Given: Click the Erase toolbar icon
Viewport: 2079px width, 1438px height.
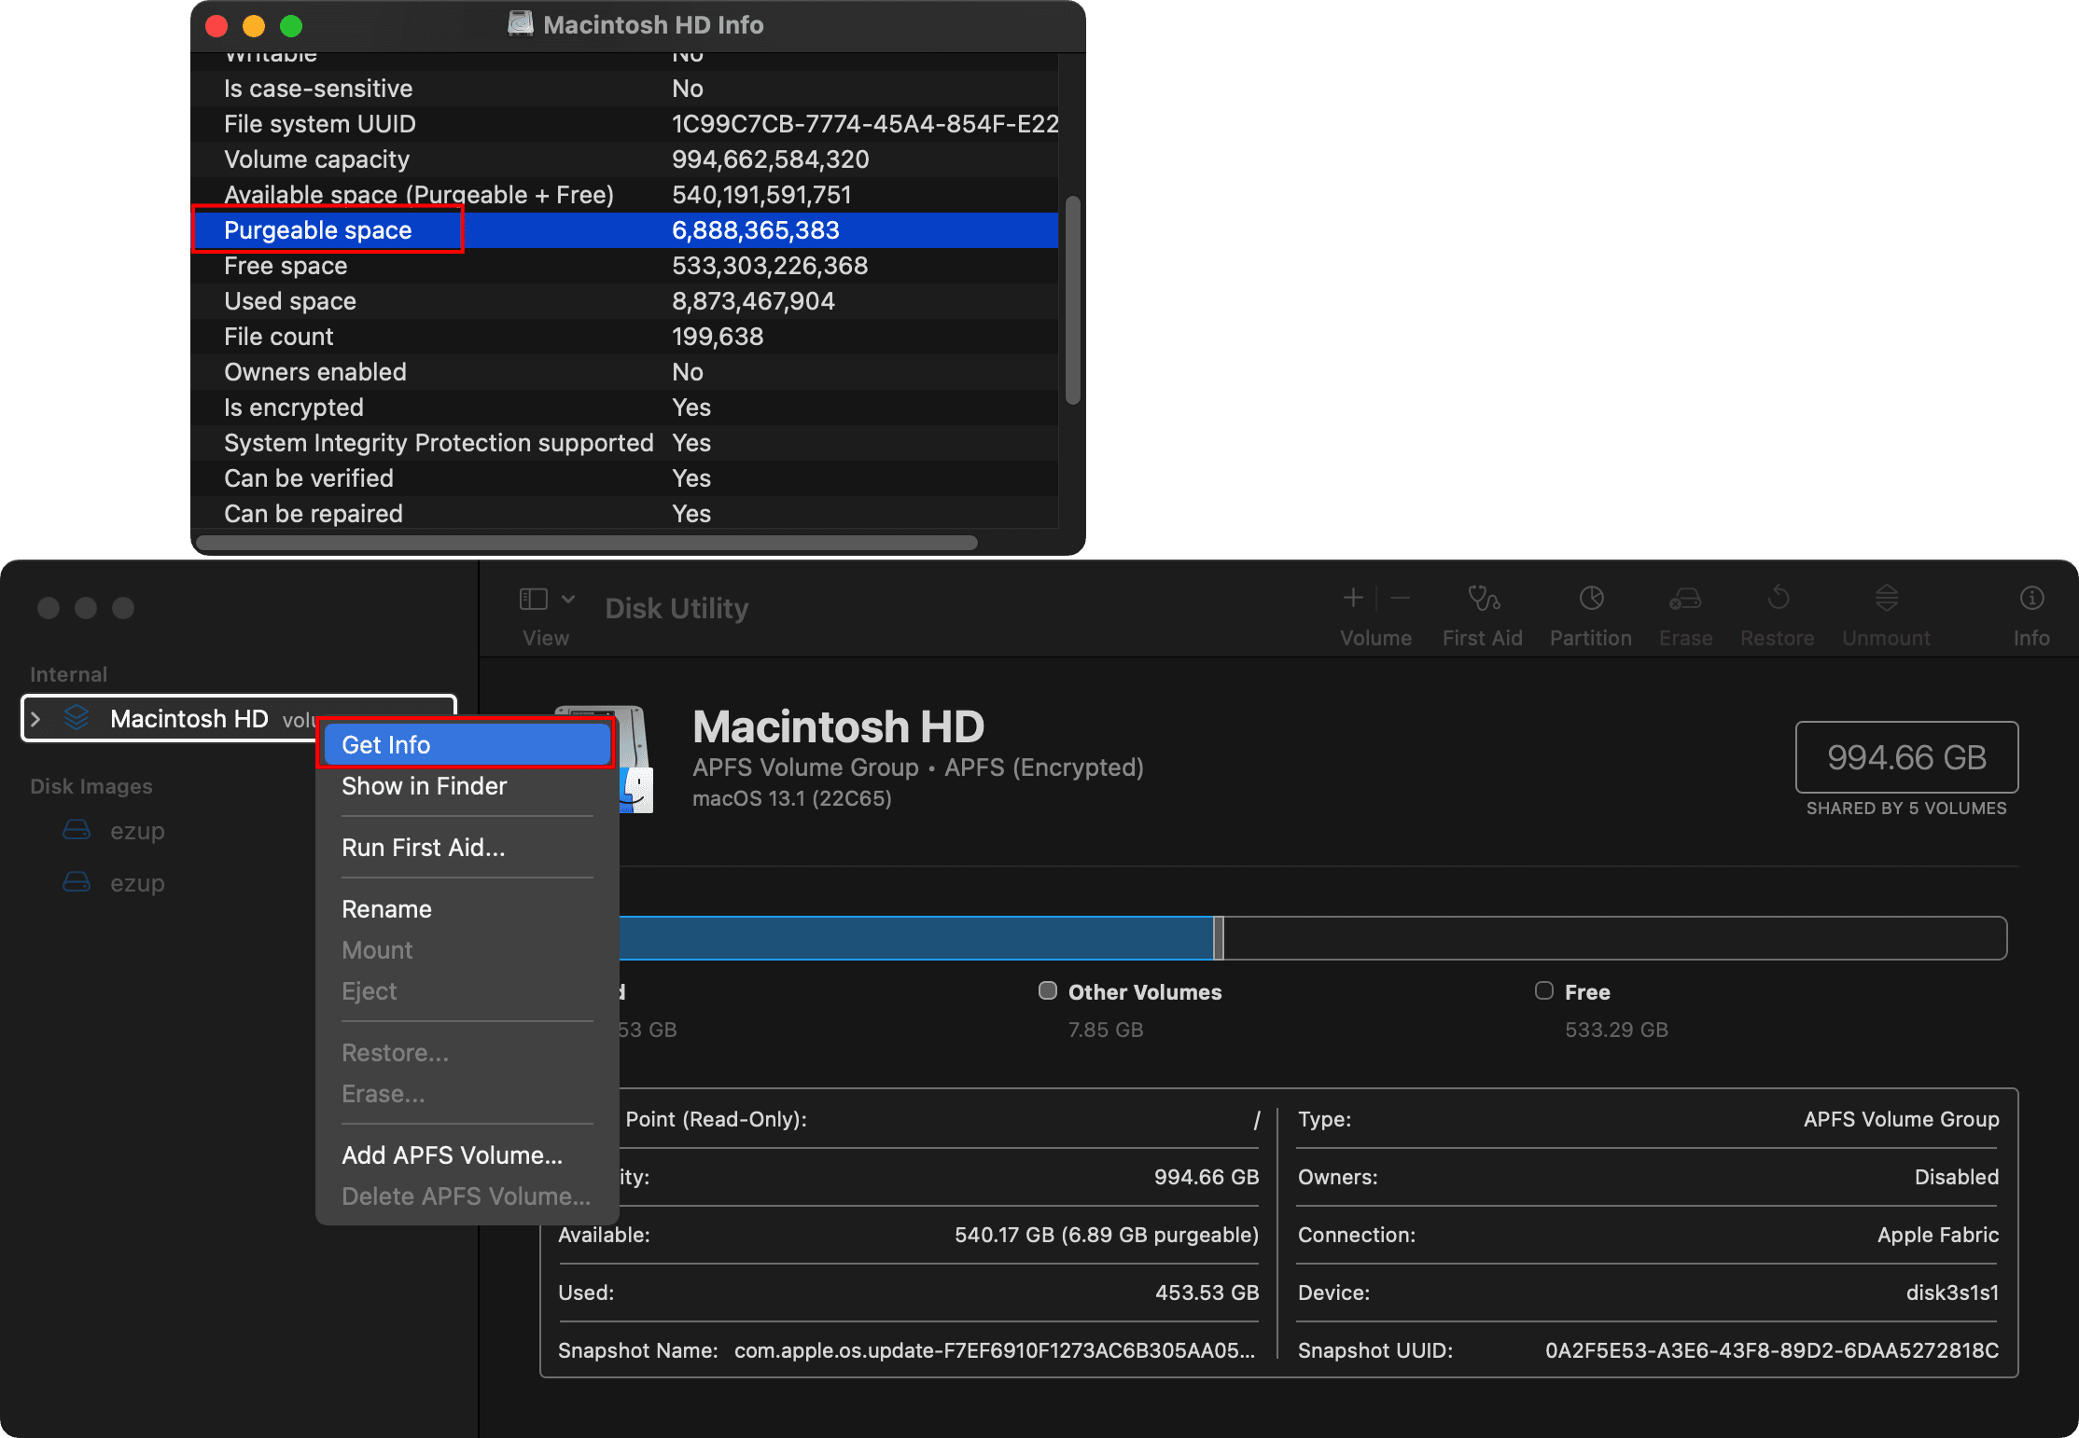Looking at the screenshot, I should (1685, 599).
